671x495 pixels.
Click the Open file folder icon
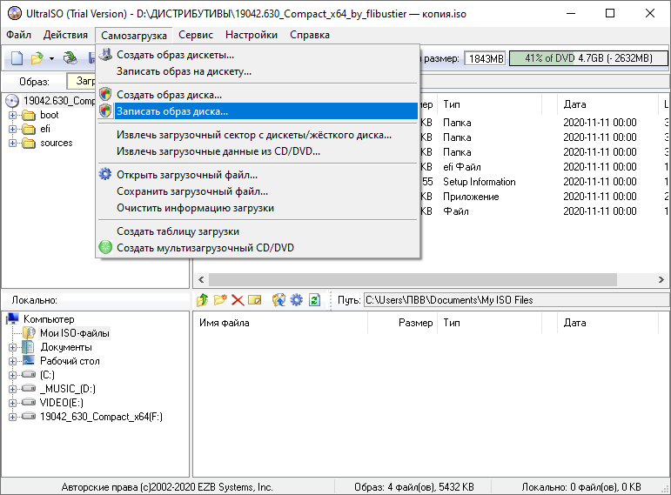pos(37,57)
